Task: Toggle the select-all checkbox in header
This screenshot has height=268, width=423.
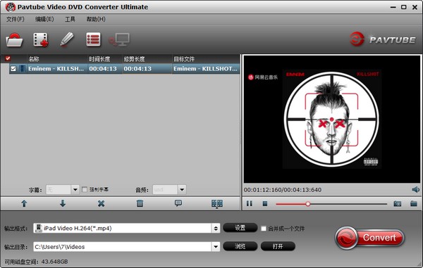Action: click(x=8, y=58)
